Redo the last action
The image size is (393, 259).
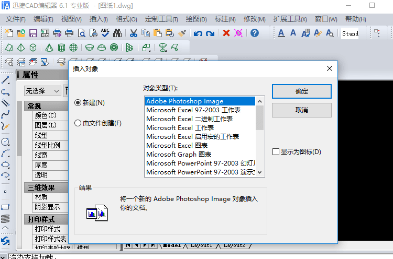(210, 33)
